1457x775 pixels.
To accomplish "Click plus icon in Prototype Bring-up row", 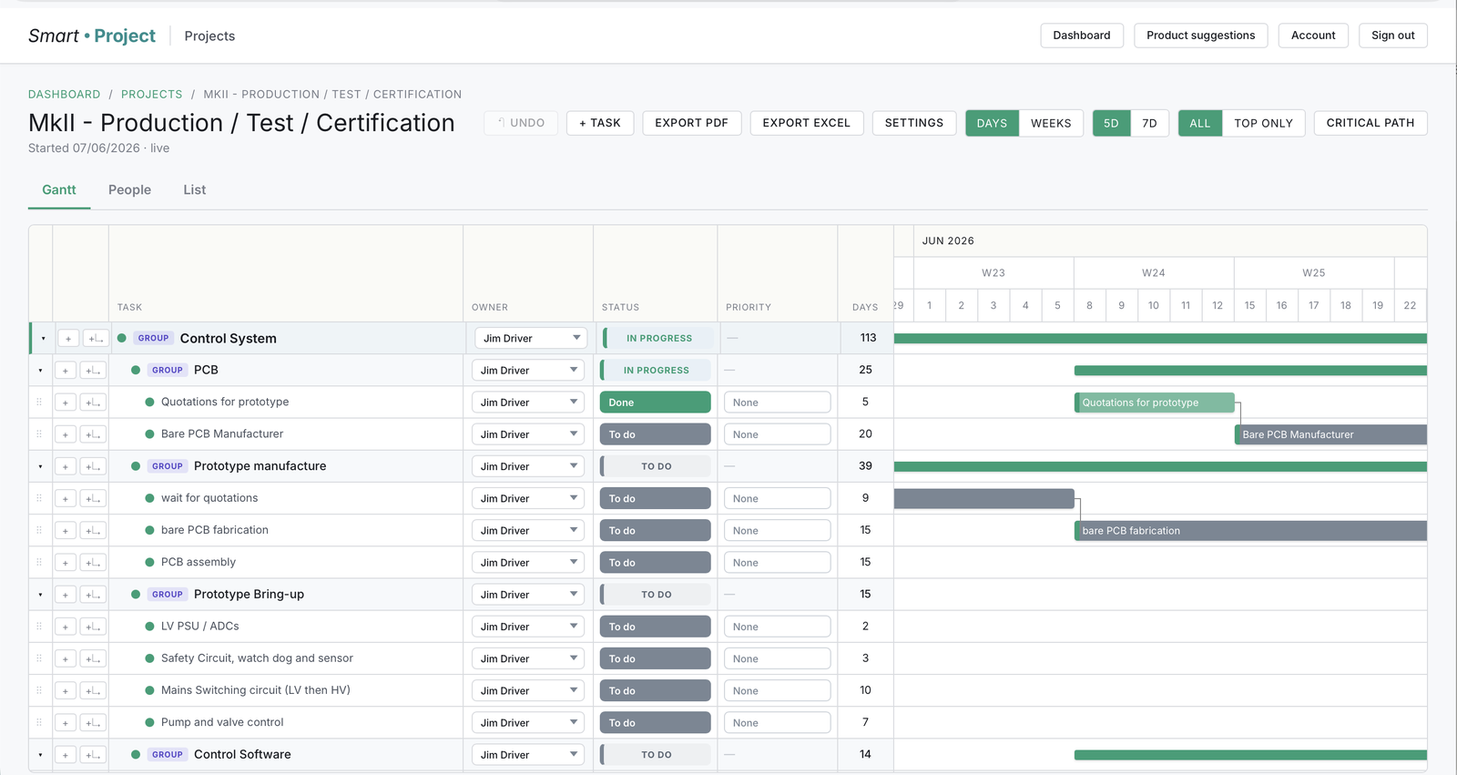I will point(66,595).
